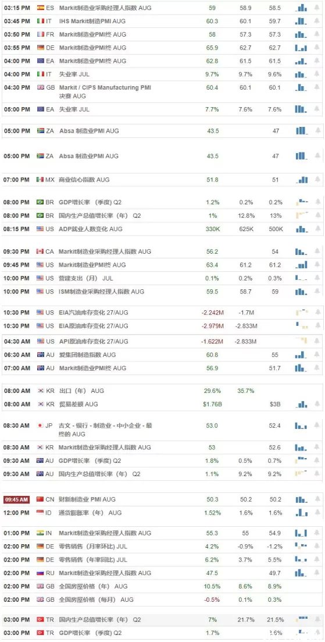Click bell icon on DE Markit制造业PMI终 row
Screen dimensions: 325x642
317,48
